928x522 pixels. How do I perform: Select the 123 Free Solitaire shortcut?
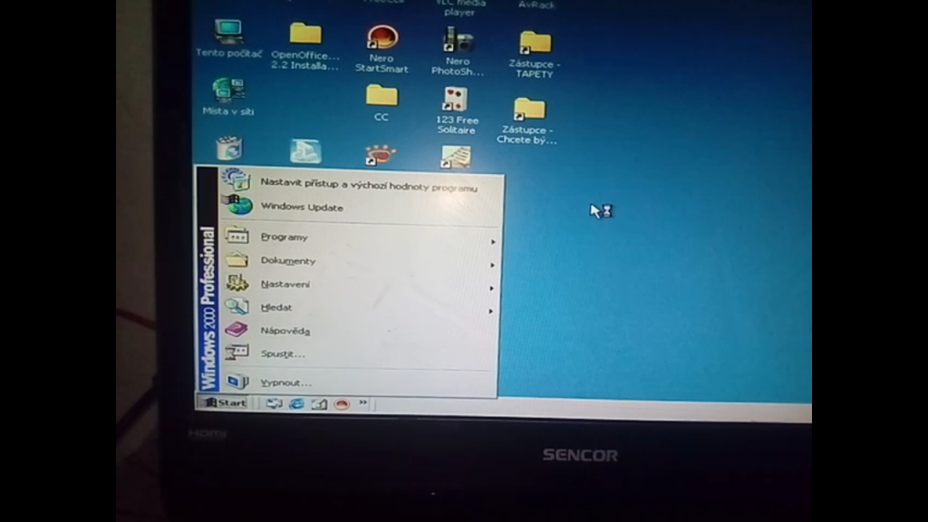pos(457,111)
